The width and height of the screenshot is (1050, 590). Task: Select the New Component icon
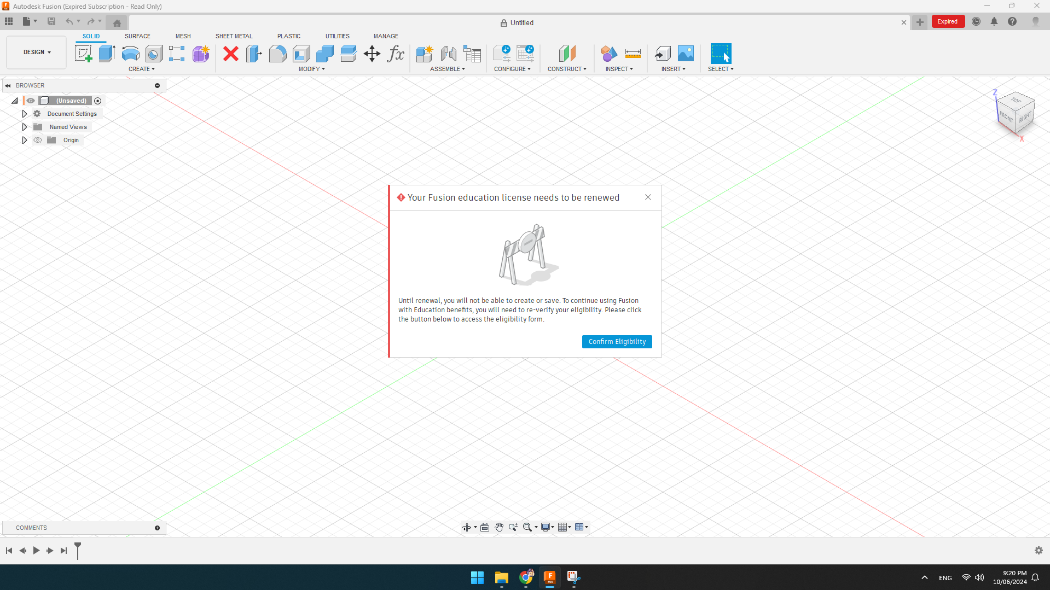pyautogui.click(x=425, y=54)
